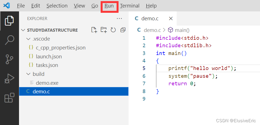The image size is (260, 125).
Task: Click the system("pause") line
Action: coord(193,76)
